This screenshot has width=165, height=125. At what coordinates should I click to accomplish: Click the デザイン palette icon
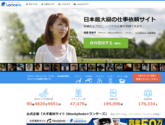pos(78,81)
